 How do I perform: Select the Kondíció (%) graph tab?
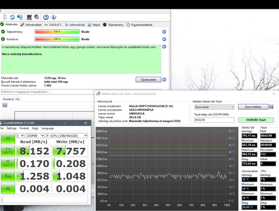(x=11, y=99)
